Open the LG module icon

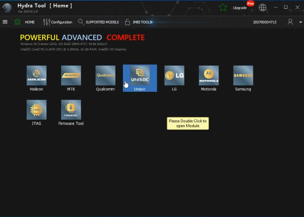click(x=174, y=75)
